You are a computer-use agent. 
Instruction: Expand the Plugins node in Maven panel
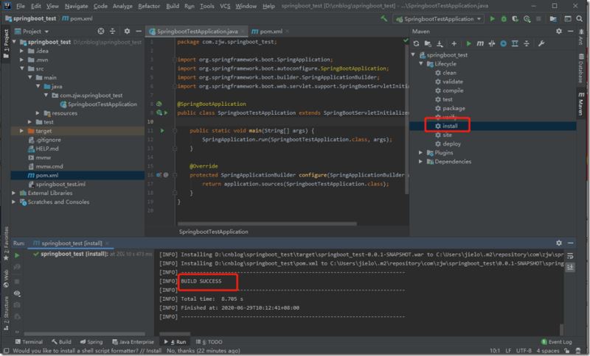[421, 152]
